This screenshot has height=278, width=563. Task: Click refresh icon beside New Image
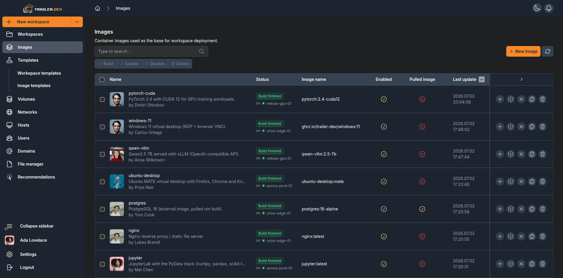tap(548, 51)
